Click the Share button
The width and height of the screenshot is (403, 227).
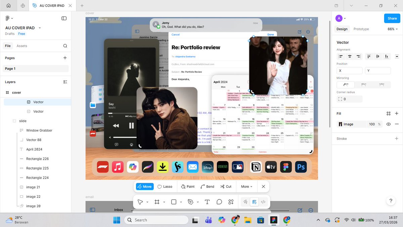coord(392,18)
